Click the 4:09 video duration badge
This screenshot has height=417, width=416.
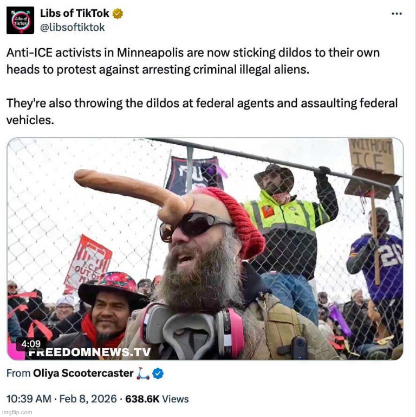31,344
